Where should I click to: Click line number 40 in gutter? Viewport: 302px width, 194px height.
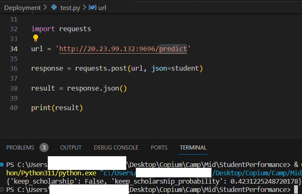click(14, 108)
